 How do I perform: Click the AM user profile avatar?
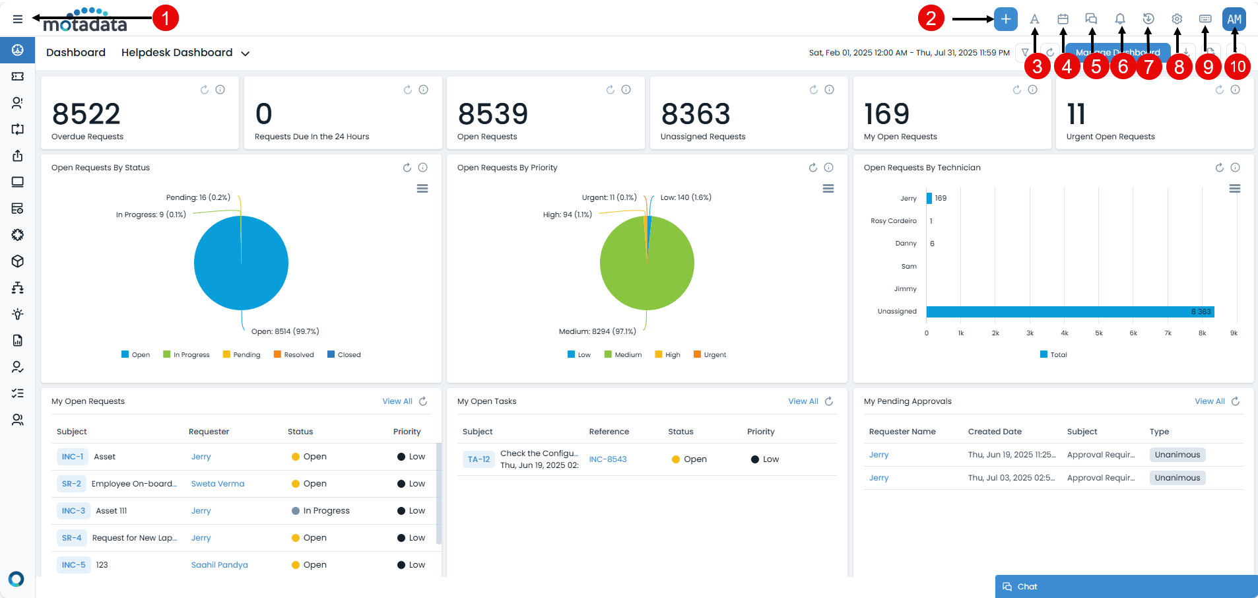click(x=1234, y=19)
